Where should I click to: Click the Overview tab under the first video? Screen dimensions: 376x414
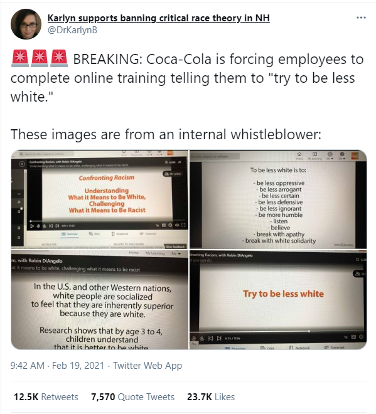[70, 234]
